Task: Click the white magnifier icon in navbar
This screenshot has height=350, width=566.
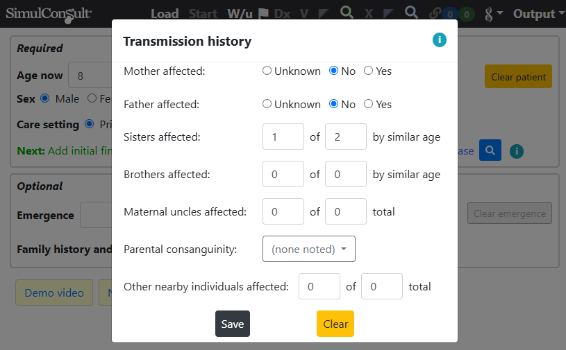Action: (411, 12)
